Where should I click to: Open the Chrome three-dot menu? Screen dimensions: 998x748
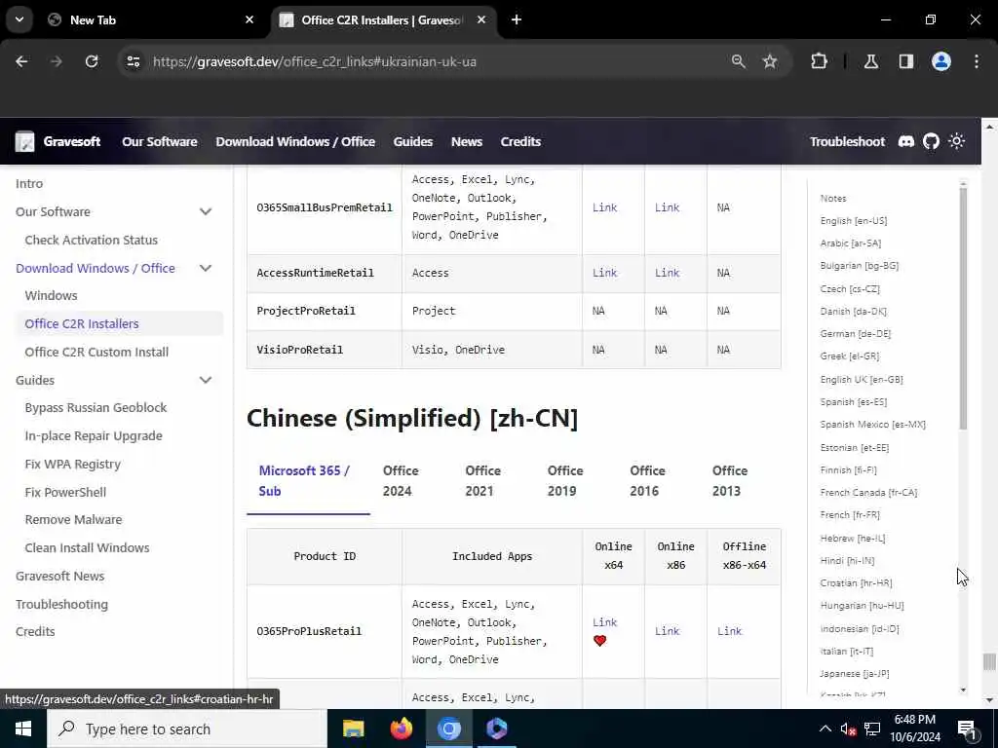point(977,61)
